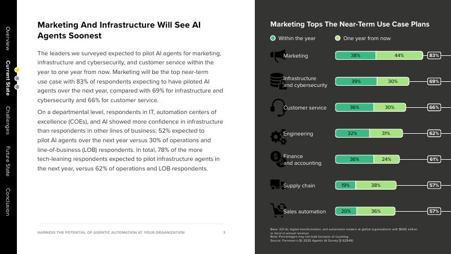Click the light green 'One year from now' legend dot
The width and height of the screenshot is (451, 254).
coord(338,38)
